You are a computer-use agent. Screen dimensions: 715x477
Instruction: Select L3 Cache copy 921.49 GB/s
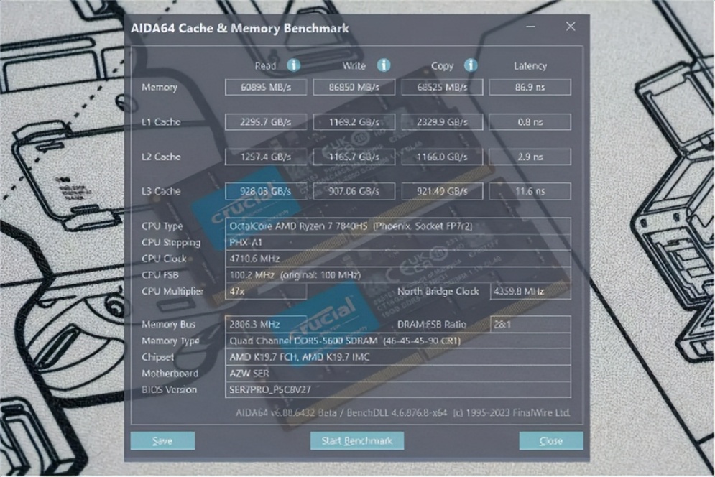(x=442, y=191)
